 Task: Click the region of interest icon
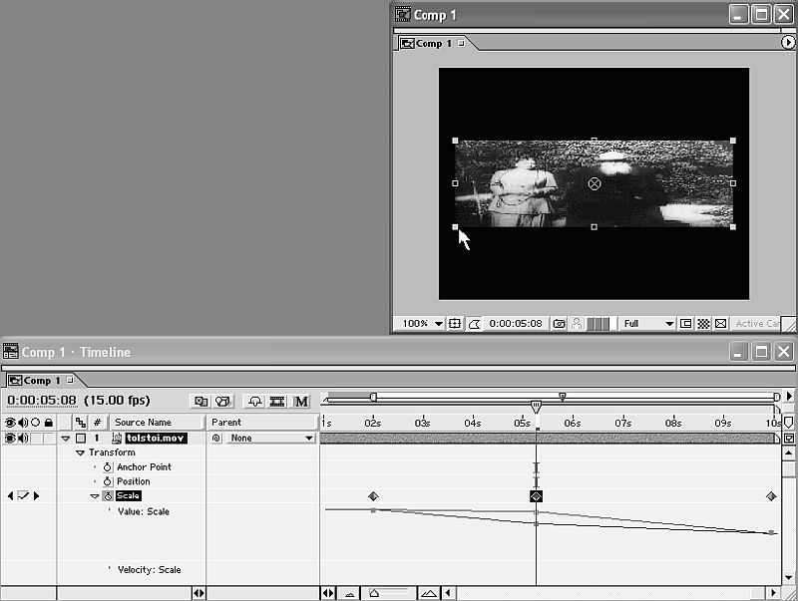pyautogui.click(x=686, y=324)
